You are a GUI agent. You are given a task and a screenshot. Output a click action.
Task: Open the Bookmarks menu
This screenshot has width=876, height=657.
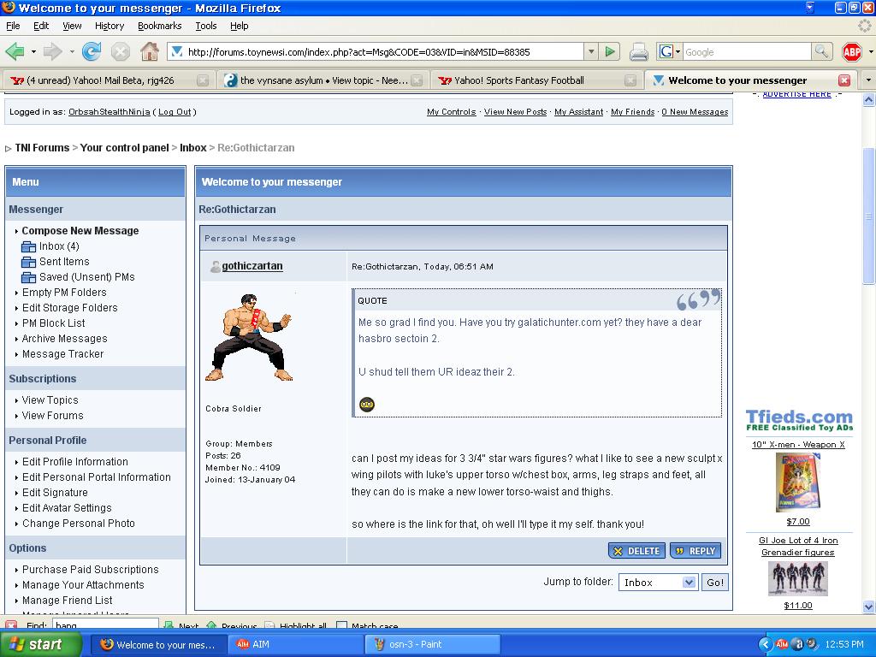[160, 26]
